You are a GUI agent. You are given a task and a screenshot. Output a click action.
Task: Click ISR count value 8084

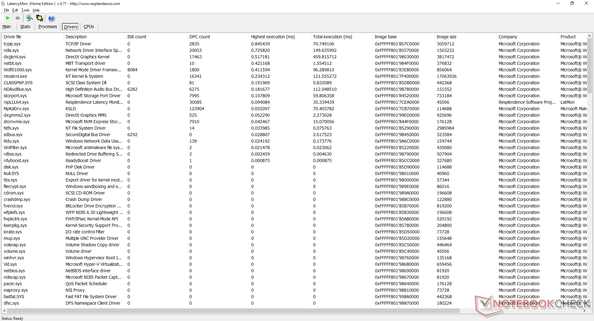click(132, 70)
